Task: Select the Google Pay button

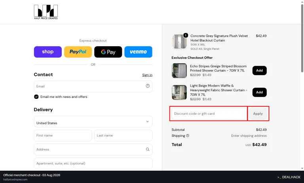Action: (108, 52)
